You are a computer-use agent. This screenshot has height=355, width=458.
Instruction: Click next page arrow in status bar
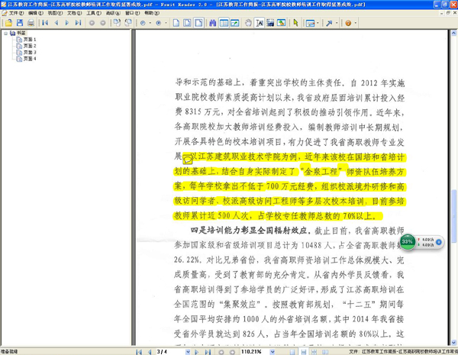[196, 351]
